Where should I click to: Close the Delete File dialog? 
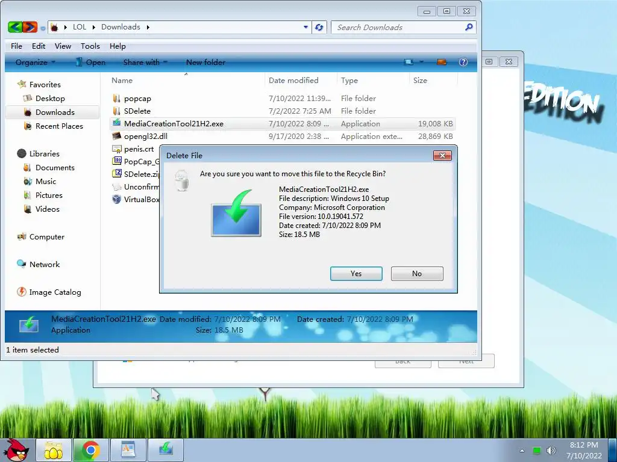[442, 156]
